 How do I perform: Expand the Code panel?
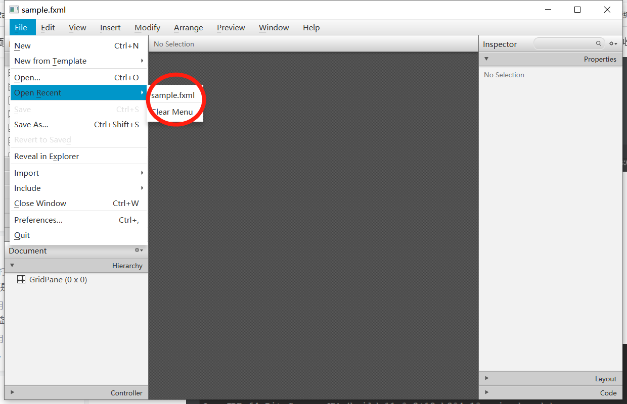(486, 392)
